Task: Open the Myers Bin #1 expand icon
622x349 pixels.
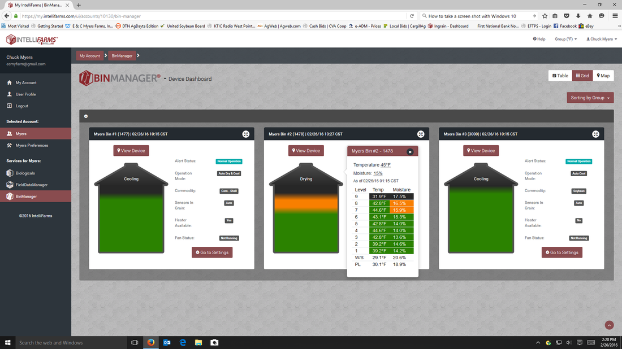Action: tap(246, 134)
